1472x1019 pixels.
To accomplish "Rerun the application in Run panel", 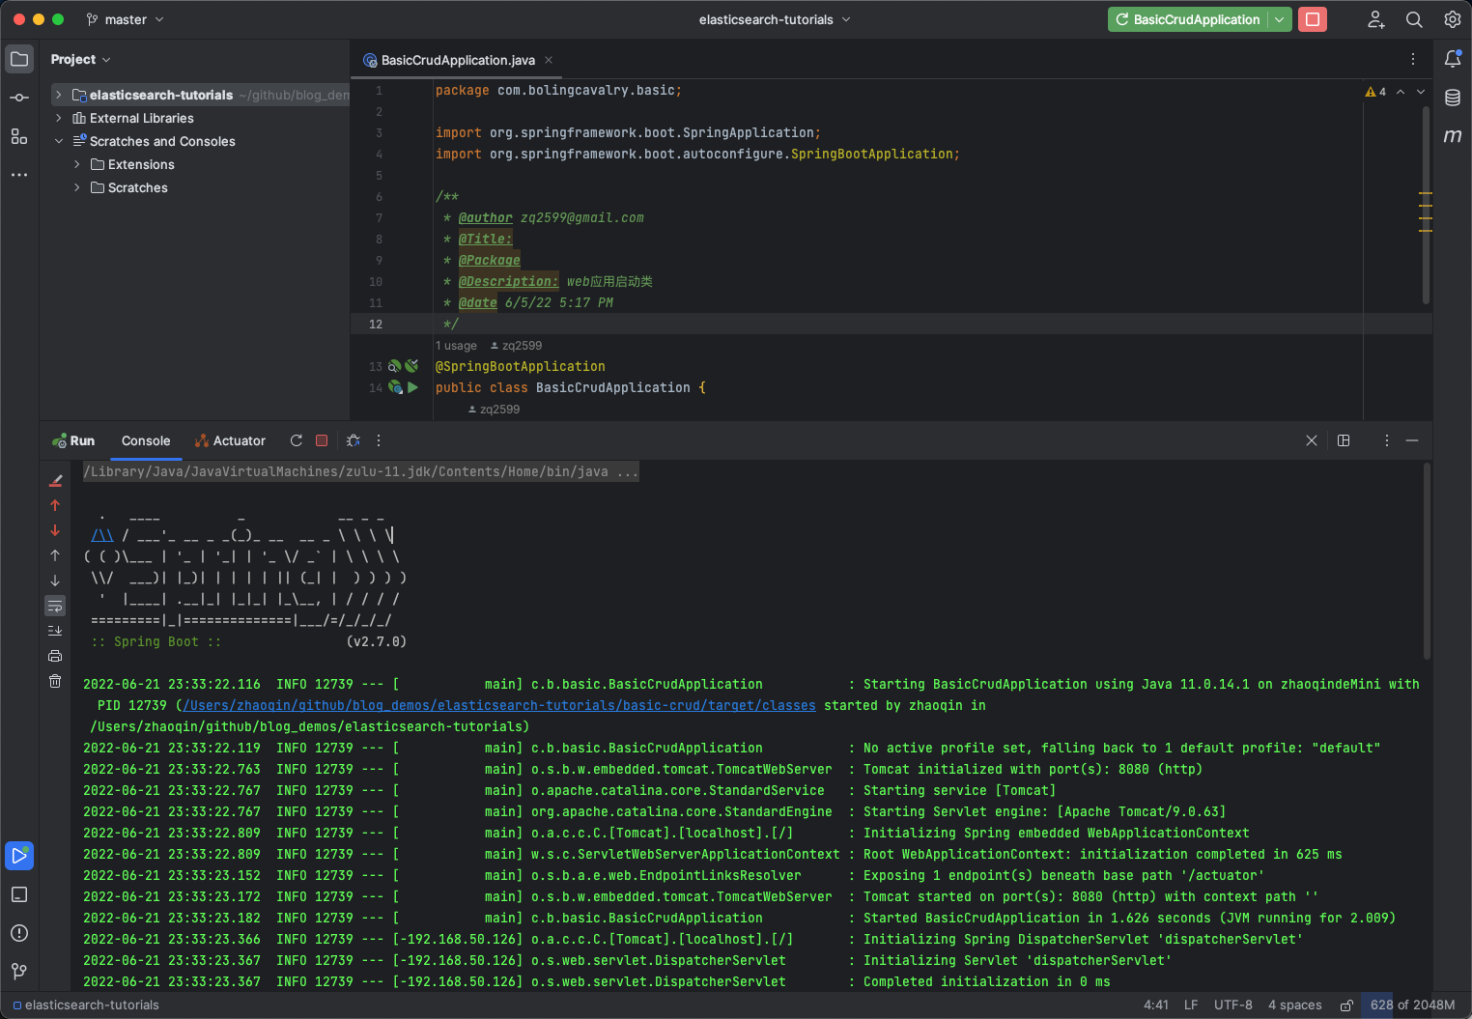I will point(297,440).
